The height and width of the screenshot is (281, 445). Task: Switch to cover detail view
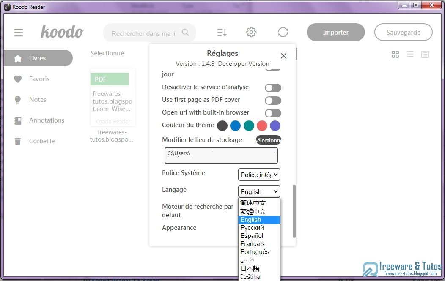425,54
